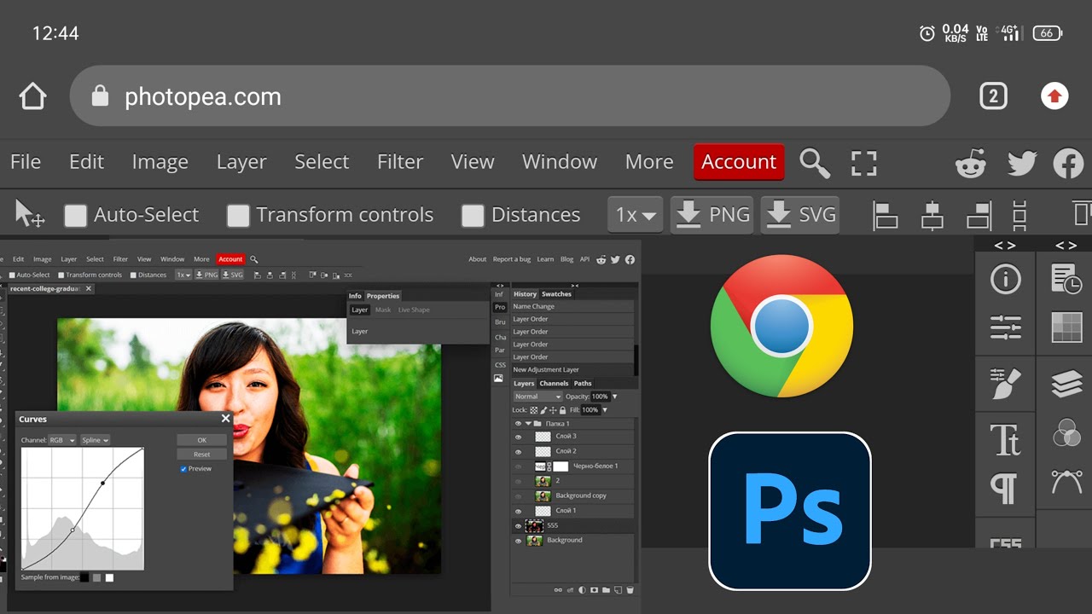Select the Move tool icon before Auto-Select
The width and height of the screenshot is (1092, 614).
coord(30,214)
